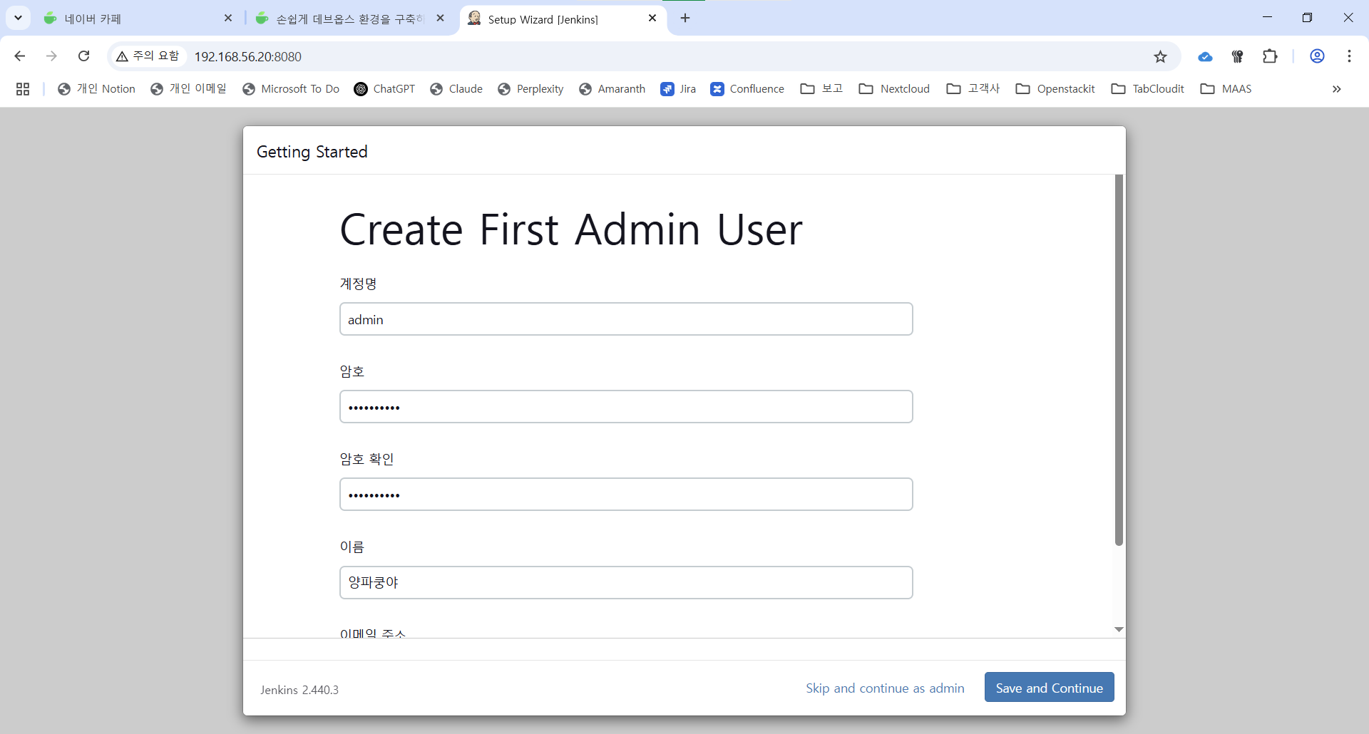Open the Chrome profile avatar
Image resolution: width=1369 pixels, height=734 pixels.
point(1317,56)
